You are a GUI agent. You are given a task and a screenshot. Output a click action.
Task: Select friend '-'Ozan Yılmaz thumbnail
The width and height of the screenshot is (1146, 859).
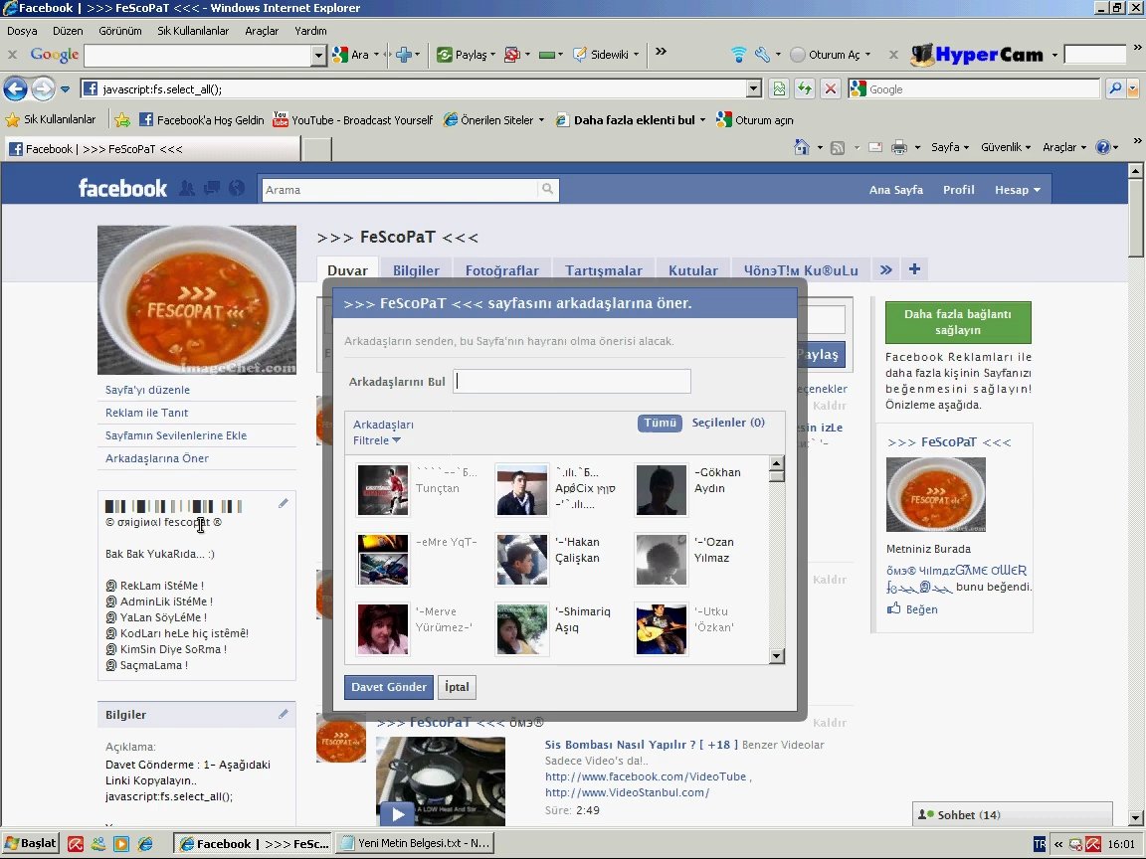tap(662, 560)
